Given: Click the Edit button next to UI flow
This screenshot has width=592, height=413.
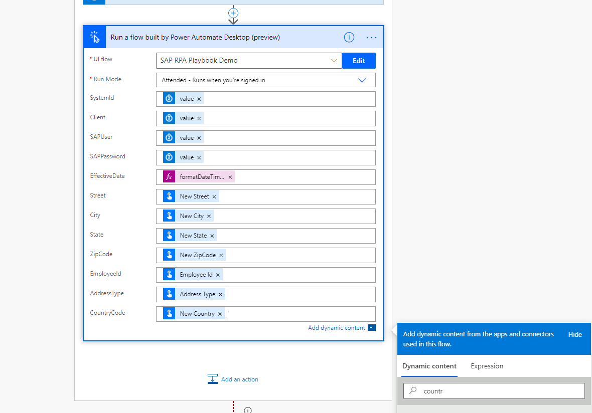Looking at the screenshot, I should (359, 60).
